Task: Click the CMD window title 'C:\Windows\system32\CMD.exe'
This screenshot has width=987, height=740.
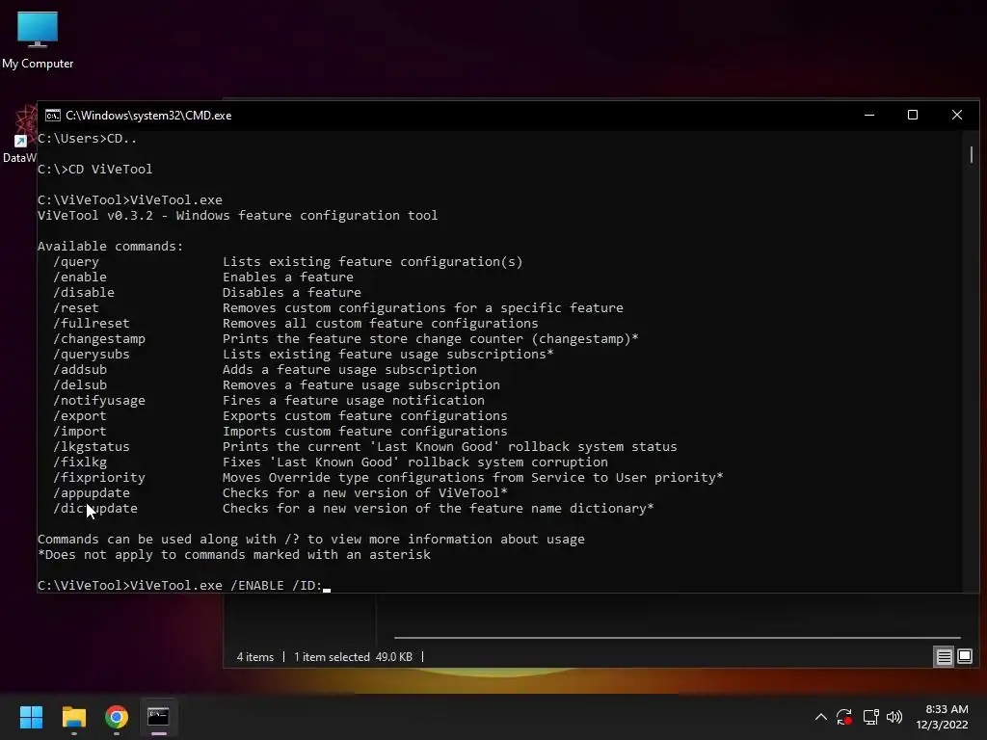Action: (x=148, y=116)
